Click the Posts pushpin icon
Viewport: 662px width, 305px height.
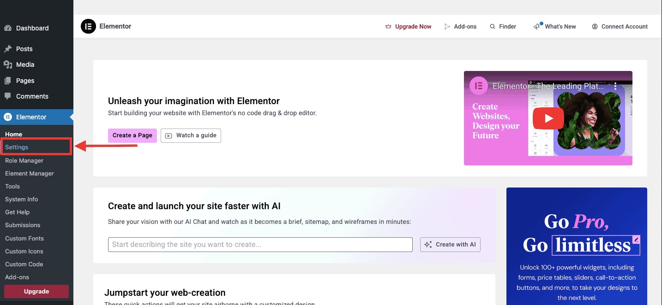point(8,49)
